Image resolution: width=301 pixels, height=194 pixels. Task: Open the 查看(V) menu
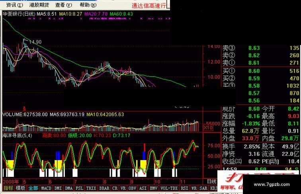tap(64, 5)
